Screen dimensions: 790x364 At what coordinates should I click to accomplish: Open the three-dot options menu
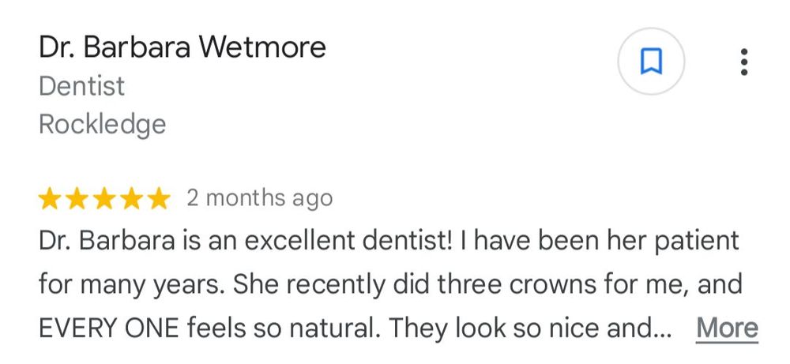pyautogui.click(x=743, y=62)
